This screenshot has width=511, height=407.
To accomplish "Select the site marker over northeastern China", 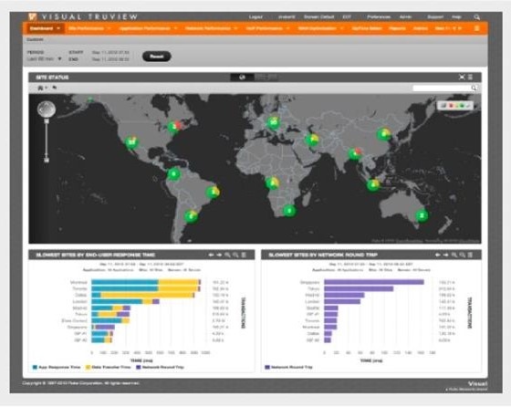I will click(384, 134).
